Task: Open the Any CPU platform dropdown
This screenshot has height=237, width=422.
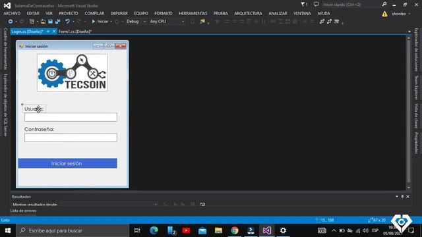Action: [x=167, y=22]
